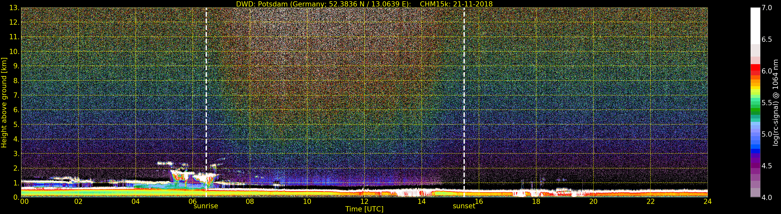
Task: Select the '5.5' colorbar tick label
Action: [767, 103]
